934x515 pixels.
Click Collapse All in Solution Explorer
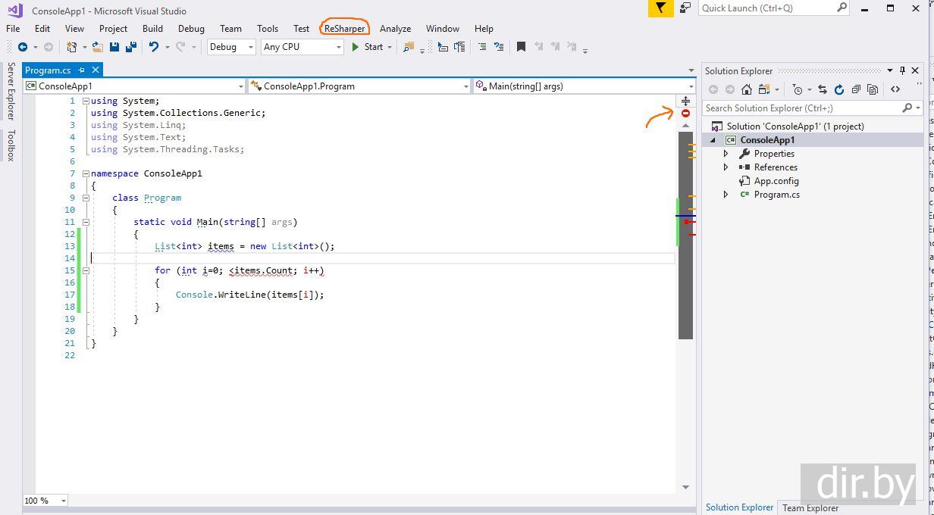pos(856,89)
